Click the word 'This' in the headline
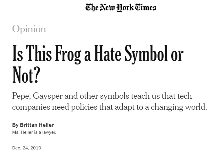Image resolution: width=216 pixels, height=159 pixels. [39, 53]
